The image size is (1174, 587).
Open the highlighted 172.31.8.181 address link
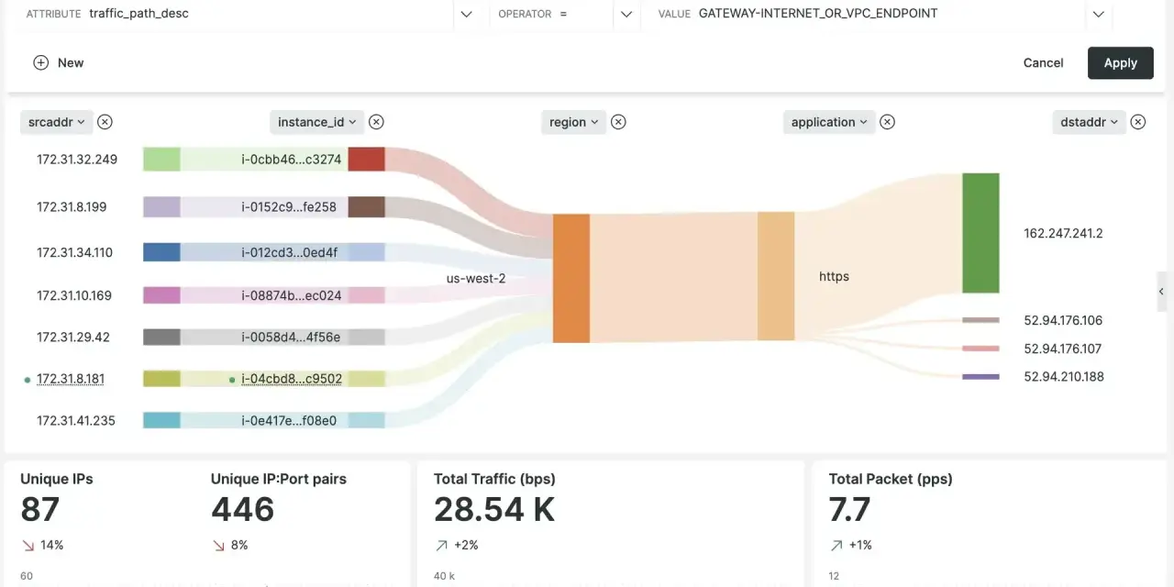(x=71, y=378)
